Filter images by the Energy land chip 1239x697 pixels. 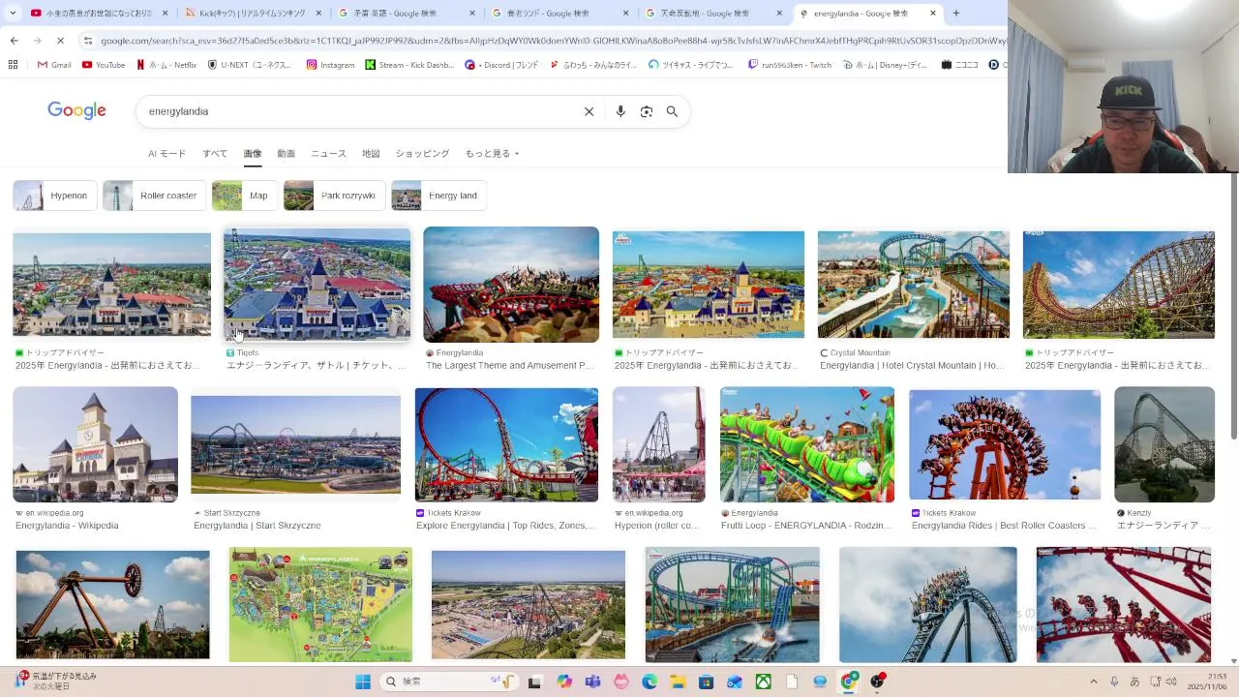tap(439, 196)
